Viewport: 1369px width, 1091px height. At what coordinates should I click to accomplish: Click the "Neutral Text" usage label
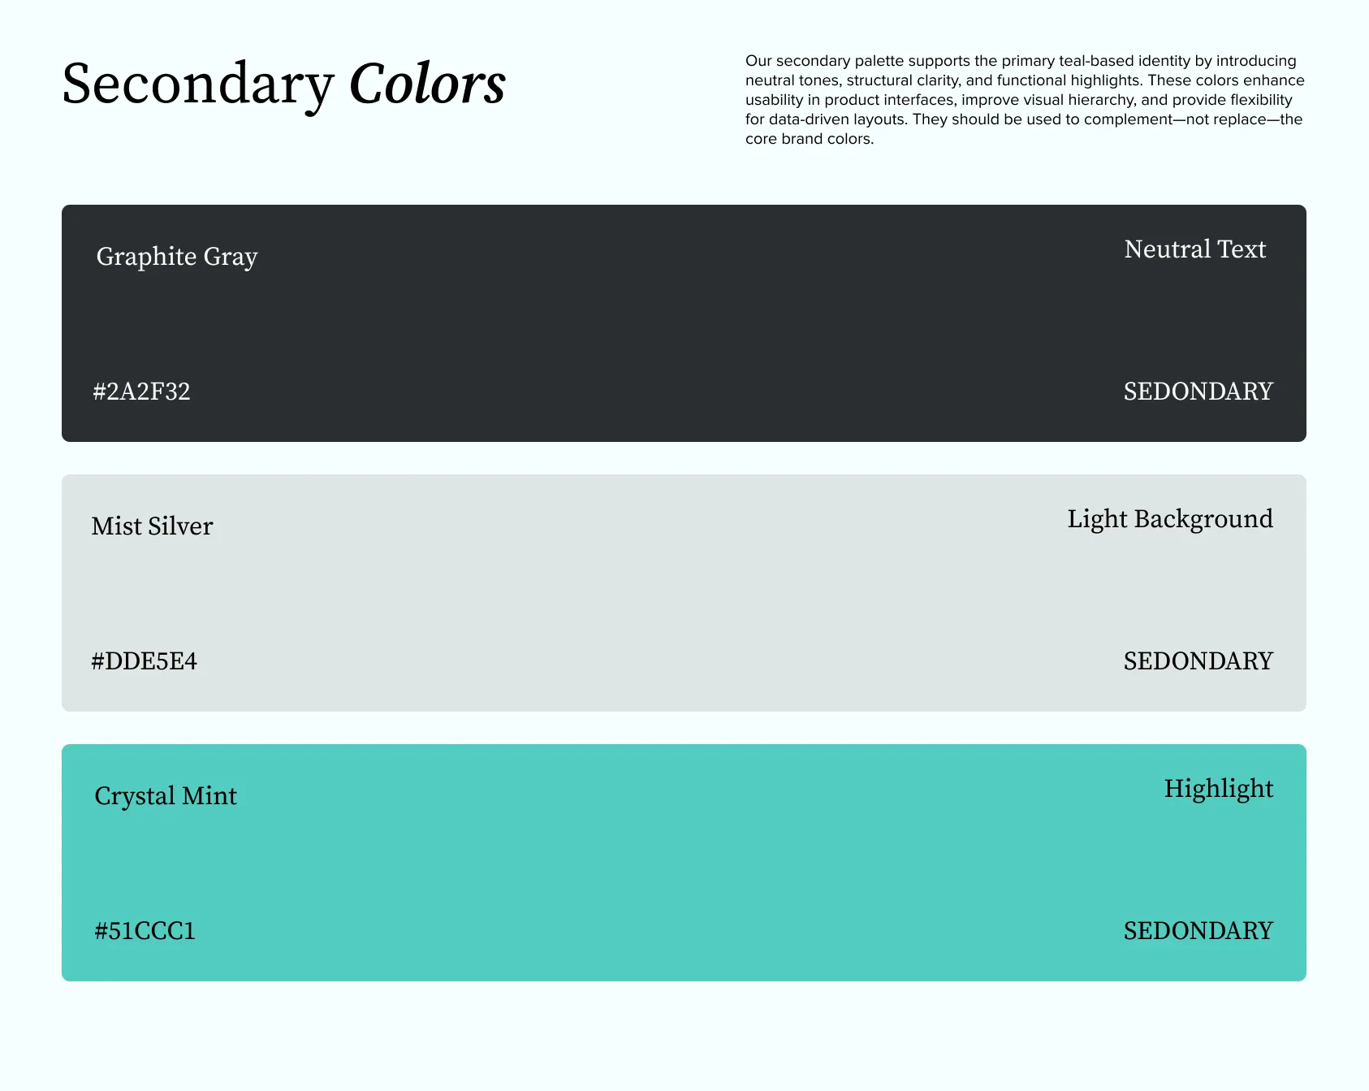click(x=1194, y=249)
